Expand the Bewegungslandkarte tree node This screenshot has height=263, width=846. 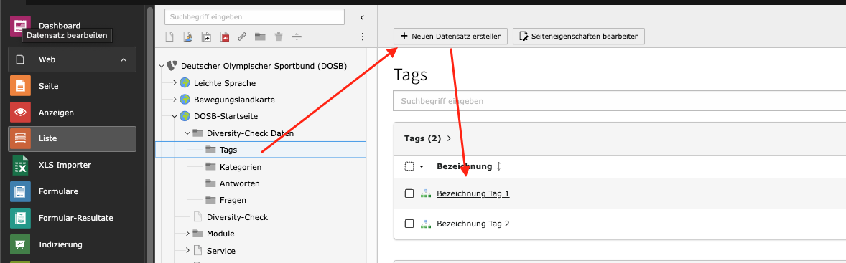click(175, 100)
